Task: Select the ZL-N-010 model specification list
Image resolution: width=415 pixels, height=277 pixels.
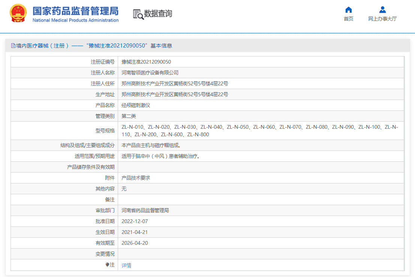Action: [260, 131]
